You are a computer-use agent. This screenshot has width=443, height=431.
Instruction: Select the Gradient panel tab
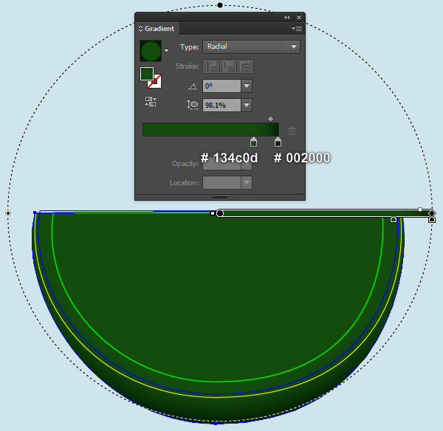point(157,29)
